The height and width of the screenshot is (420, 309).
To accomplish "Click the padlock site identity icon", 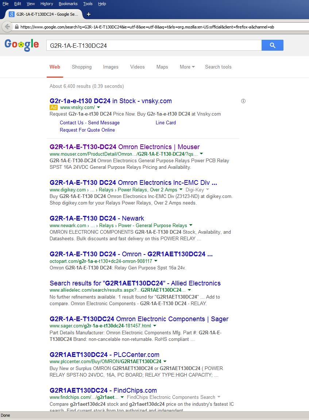I will [17, 27].
